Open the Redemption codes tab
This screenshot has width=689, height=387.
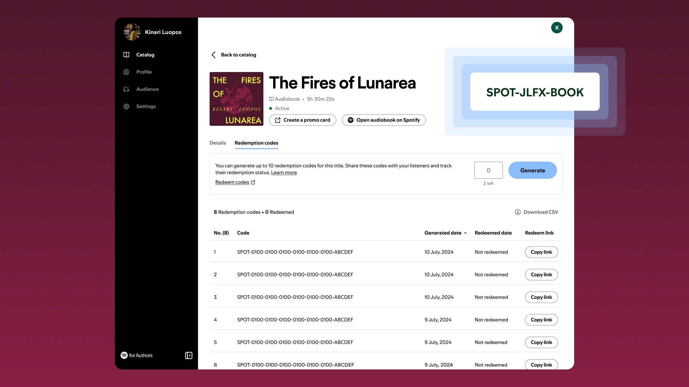[x=256, y=143]
